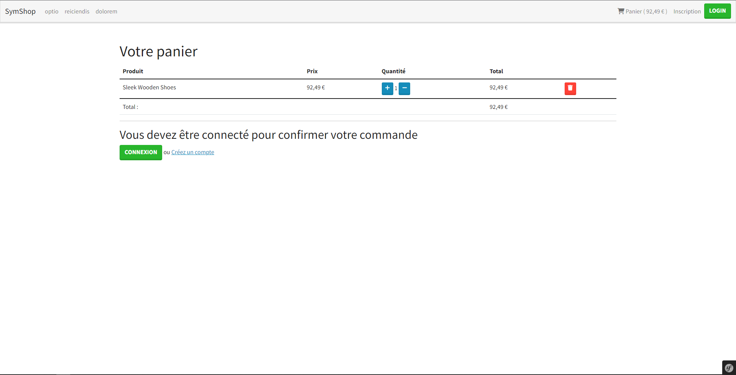Decrease quantity with the minus button

pyautogui.click(x=404, y=88)
